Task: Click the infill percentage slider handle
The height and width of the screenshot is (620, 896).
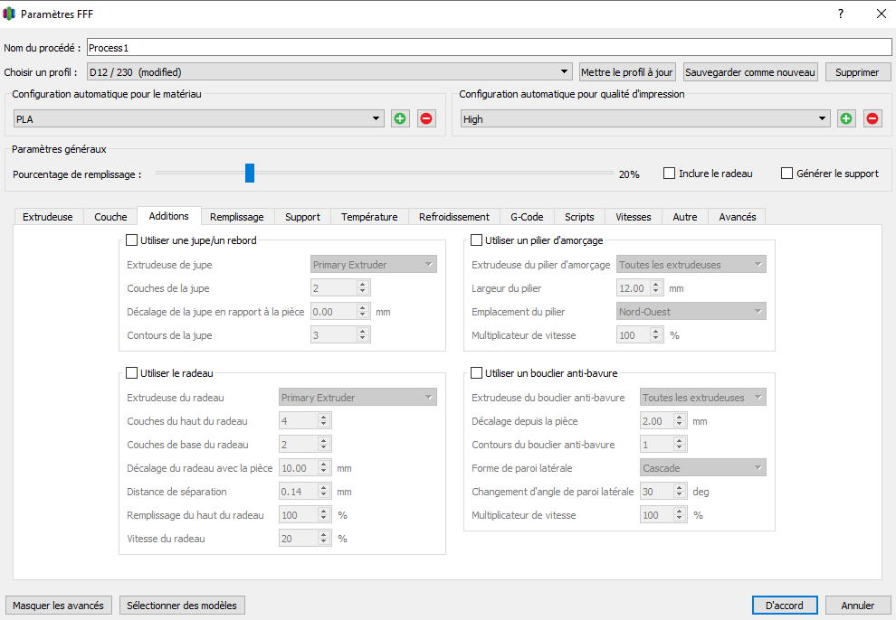Action: 250,173
